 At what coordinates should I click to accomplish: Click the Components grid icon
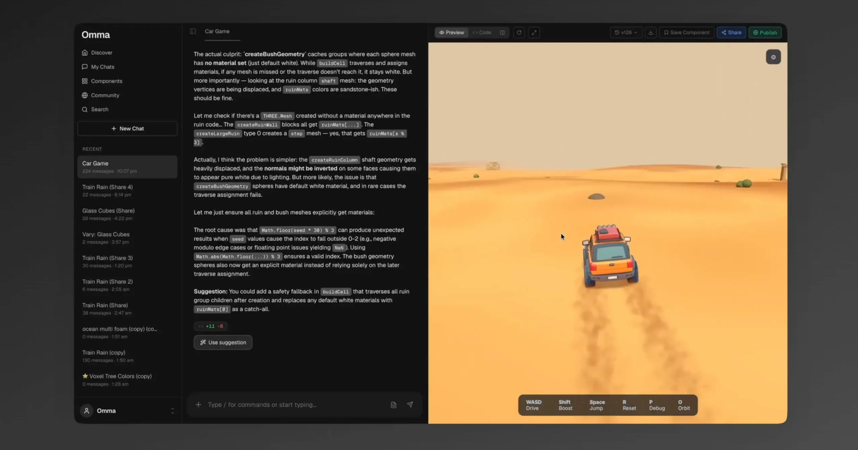[x=85, y=81]
